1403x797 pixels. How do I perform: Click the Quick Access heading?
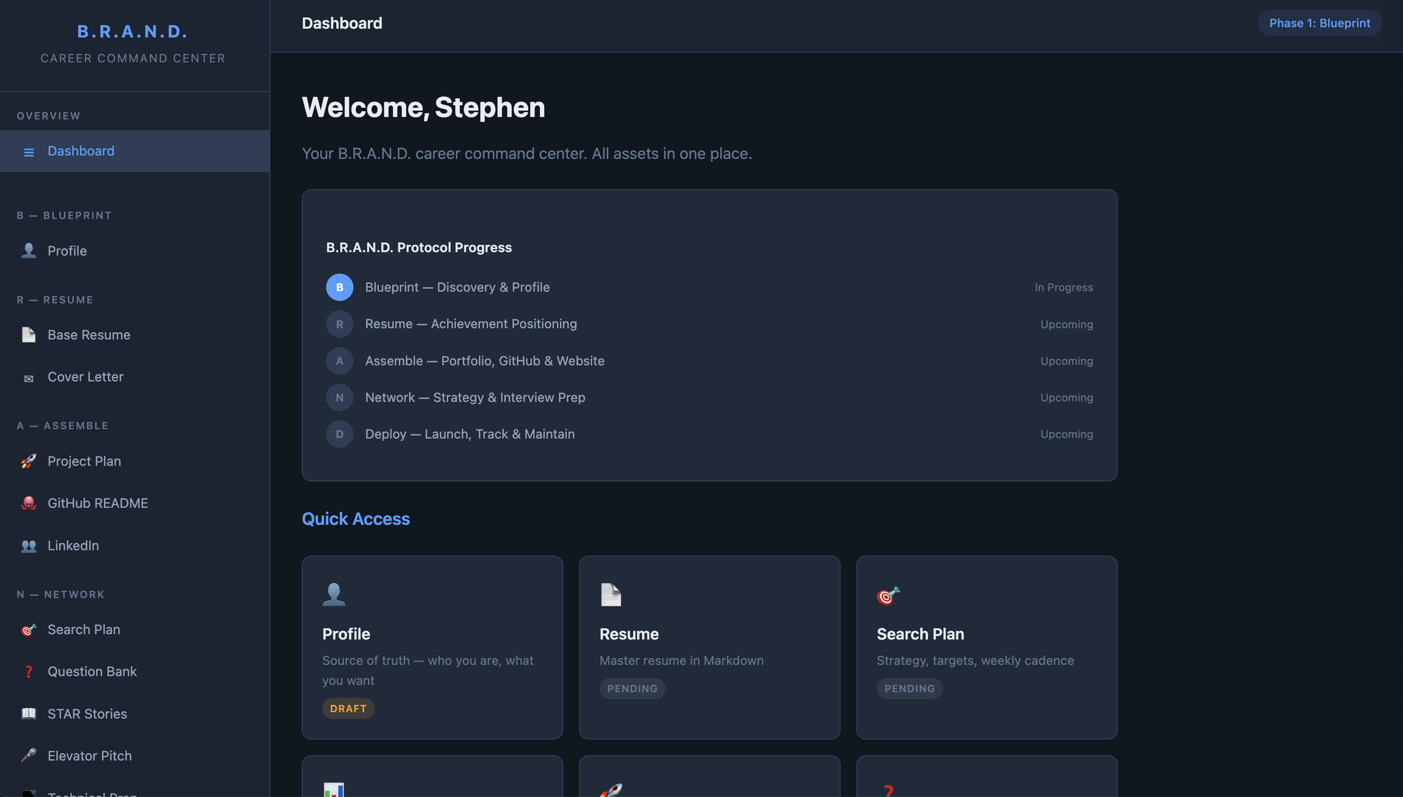[x=356, y=519]
